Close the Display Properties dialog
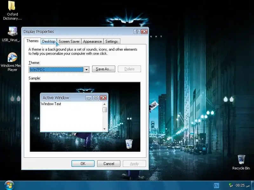The width and height of the screenshot is (254, 190). click(144, 31)
